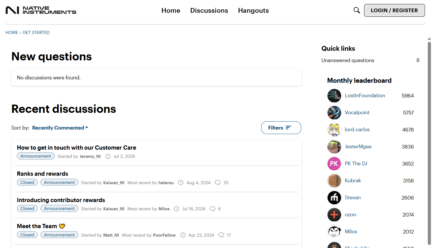Click clock icon beside Jul 3, 2026
This screenshot has width=438, height=248.
coord(108,156)
